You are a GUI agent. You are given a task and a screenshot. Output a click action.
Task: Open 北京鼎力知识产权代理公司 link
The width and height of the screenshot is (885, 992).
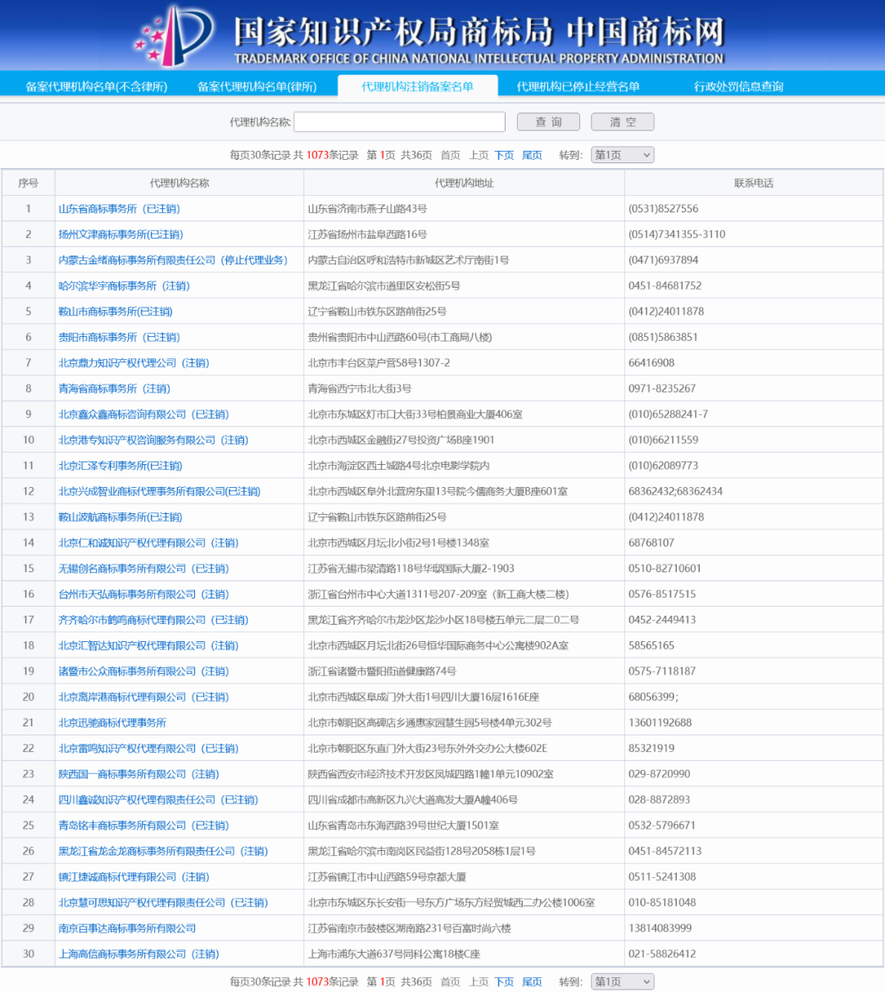pos(134,363)
